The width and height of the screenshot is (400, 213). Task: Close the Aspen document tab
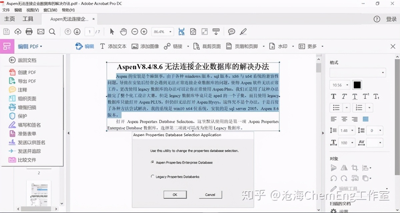[94, 19]
